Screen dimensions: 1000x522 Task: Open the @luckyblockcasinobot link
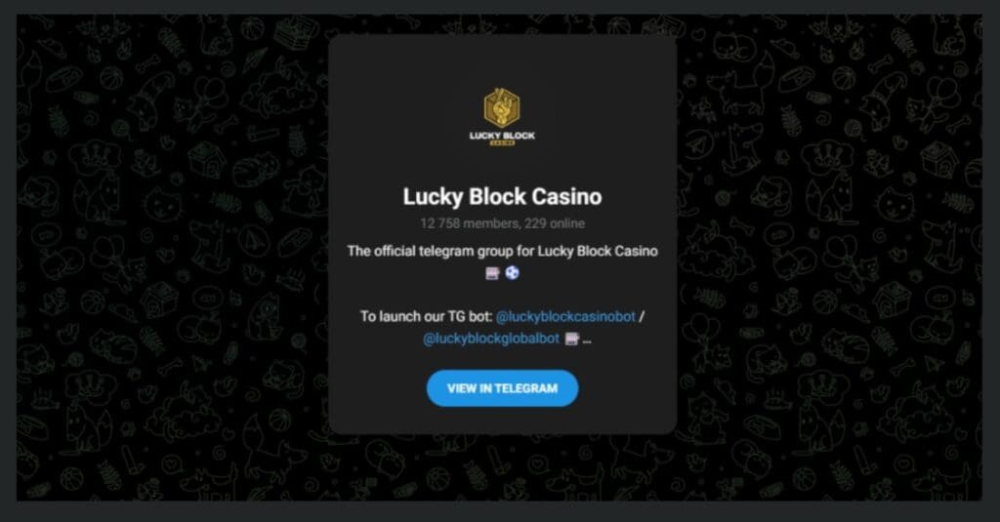coord(565,317)
